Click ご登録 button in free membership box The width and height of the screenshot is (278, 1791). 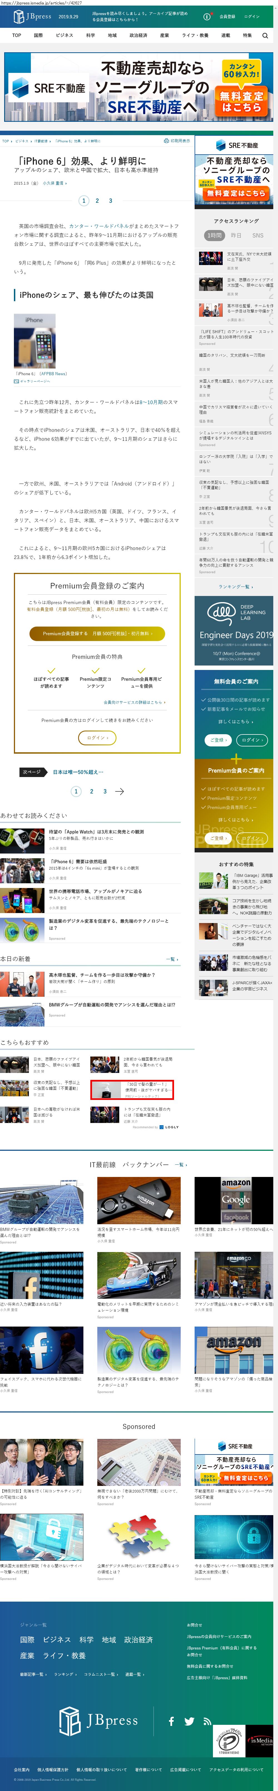218,740
